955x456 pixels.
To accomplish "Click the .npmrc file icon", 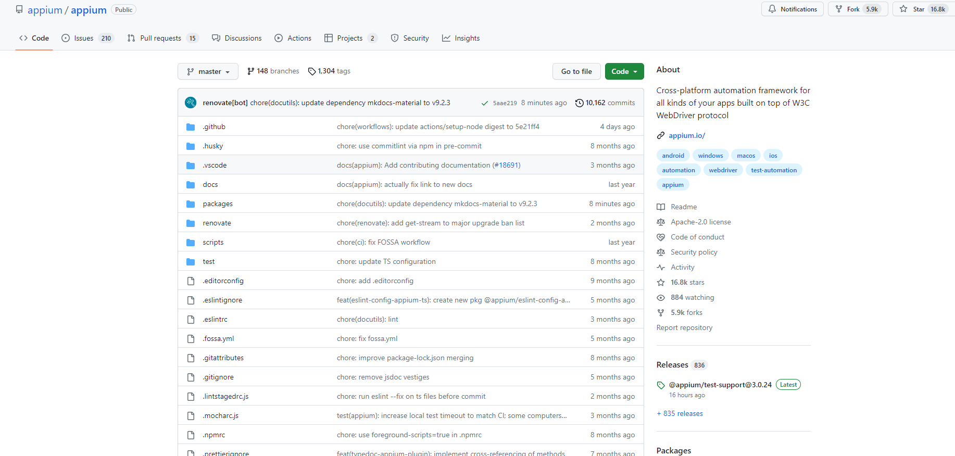I will pos(191,435).
